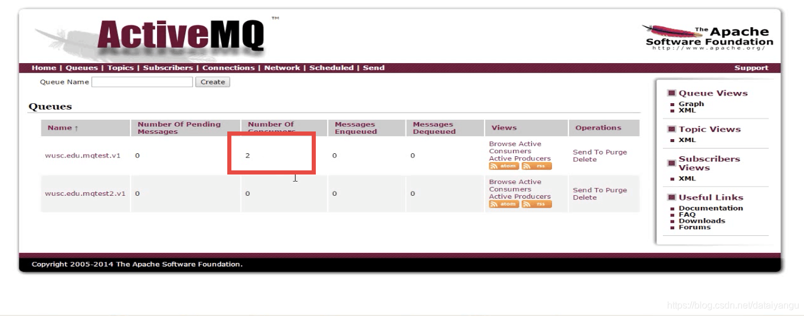Open the Forums useful link
Screen dimensions: 804x316
pos(695,227)
